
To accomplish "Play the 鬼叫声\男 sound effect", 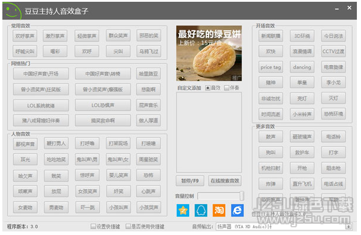I will [x=87, y=159].
